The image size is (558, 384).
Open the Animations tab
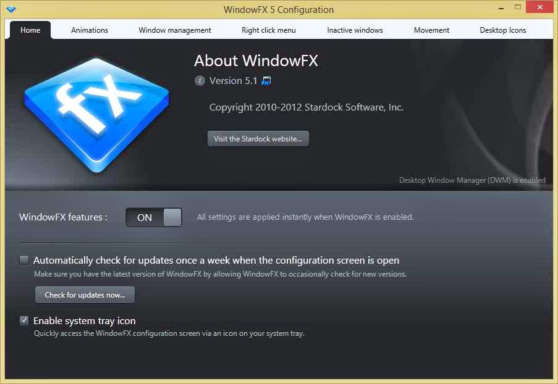90,30
